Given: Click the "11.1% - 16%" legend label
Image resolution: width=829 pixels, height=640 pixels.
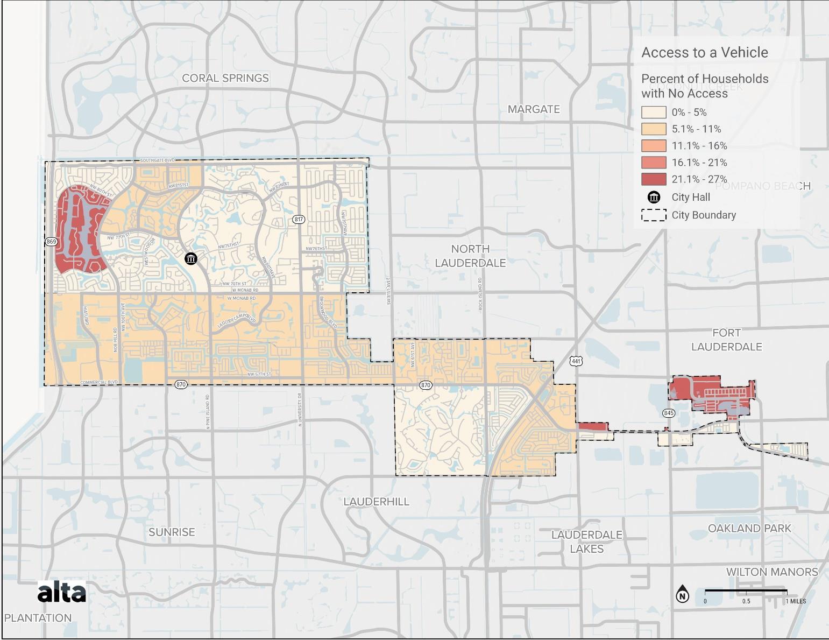Looking at the screenshot, I should coord(699,146).
